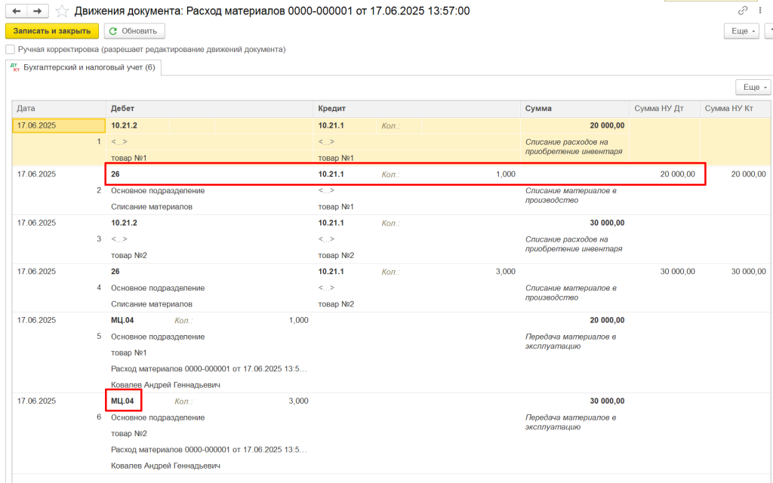Click the Дебет column header

(209, 109)
